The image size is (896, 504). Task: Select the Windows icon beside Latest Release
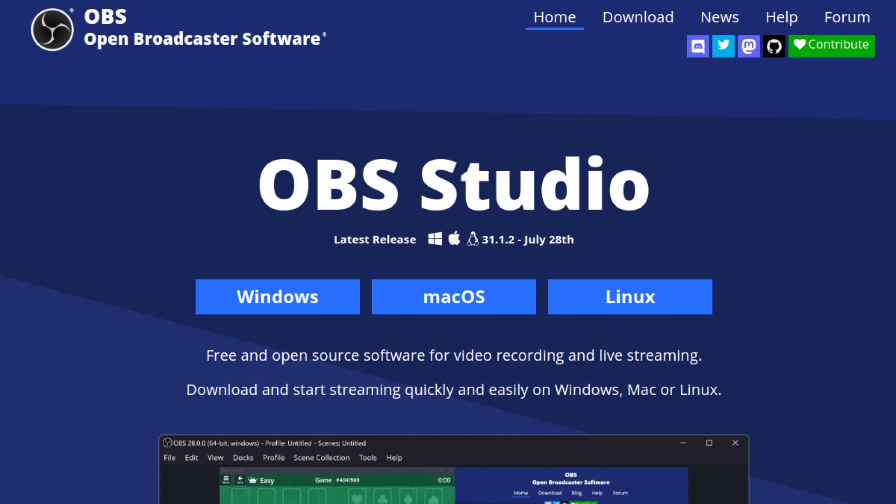pyautogui.click(x=435, y=238)
